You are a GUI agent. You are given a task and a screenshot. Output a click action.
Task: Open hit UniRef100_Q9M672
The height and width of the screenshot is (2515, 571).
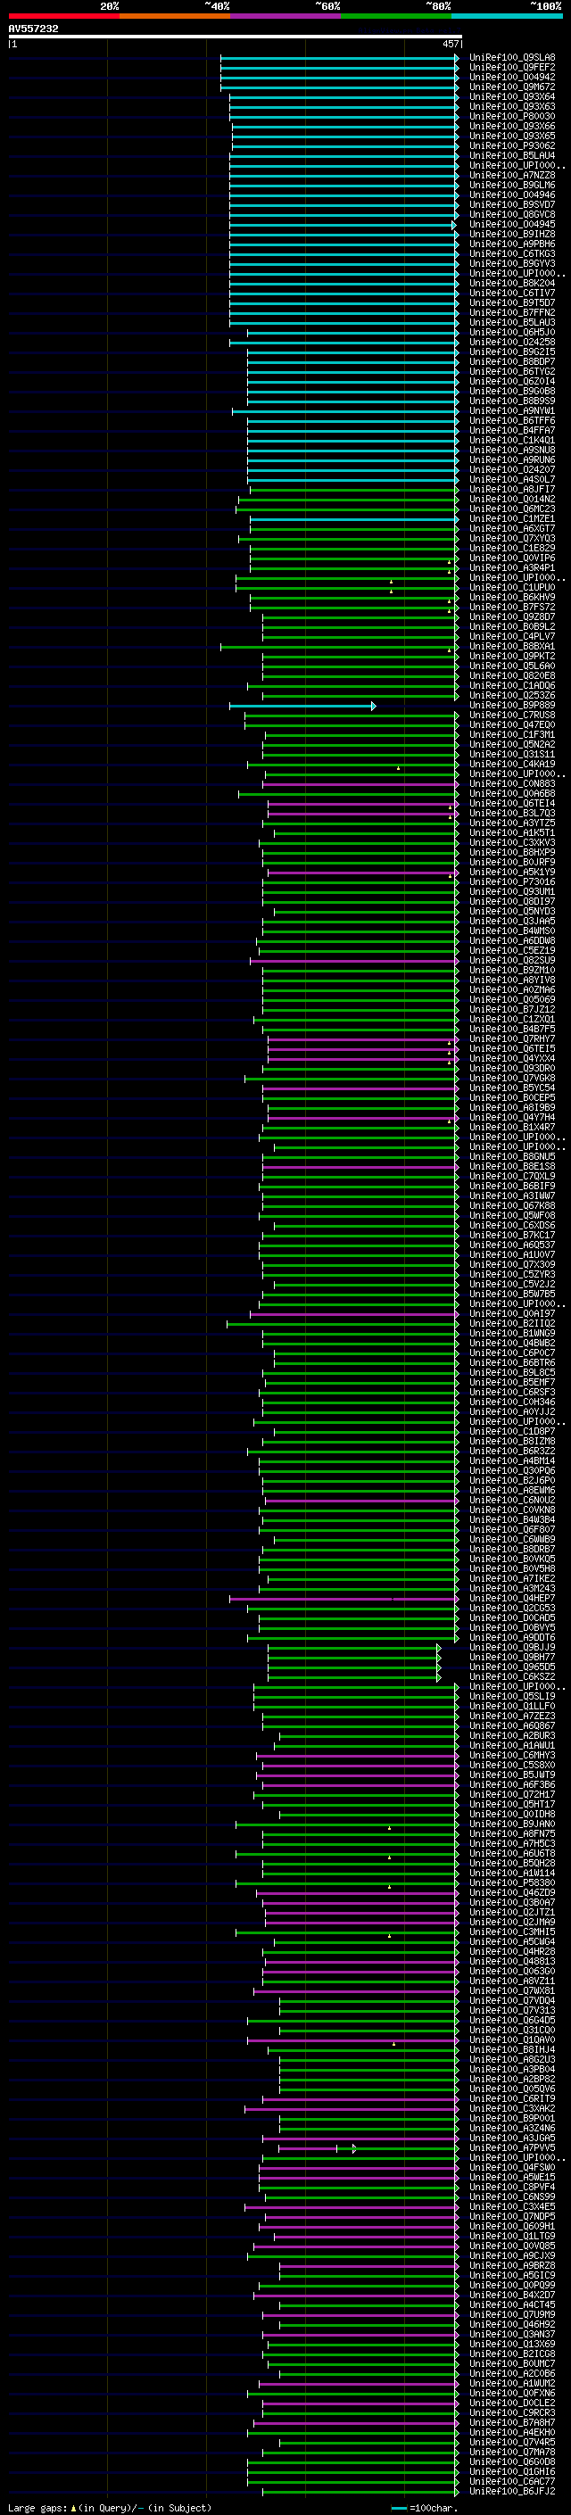point(511,87)
